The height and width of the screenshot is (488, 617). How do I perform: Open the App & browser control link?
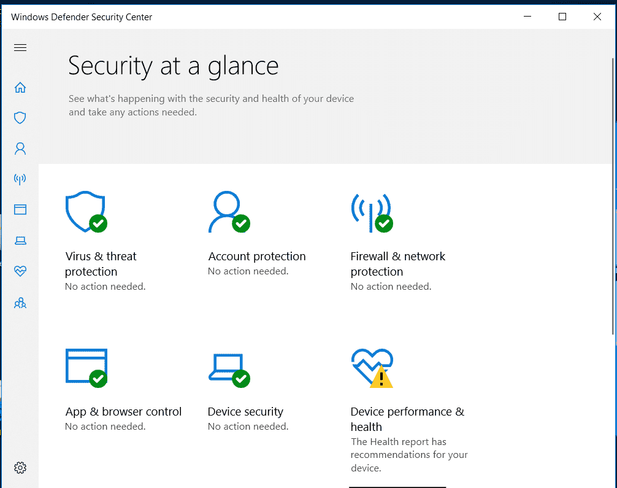pos(123,412)
